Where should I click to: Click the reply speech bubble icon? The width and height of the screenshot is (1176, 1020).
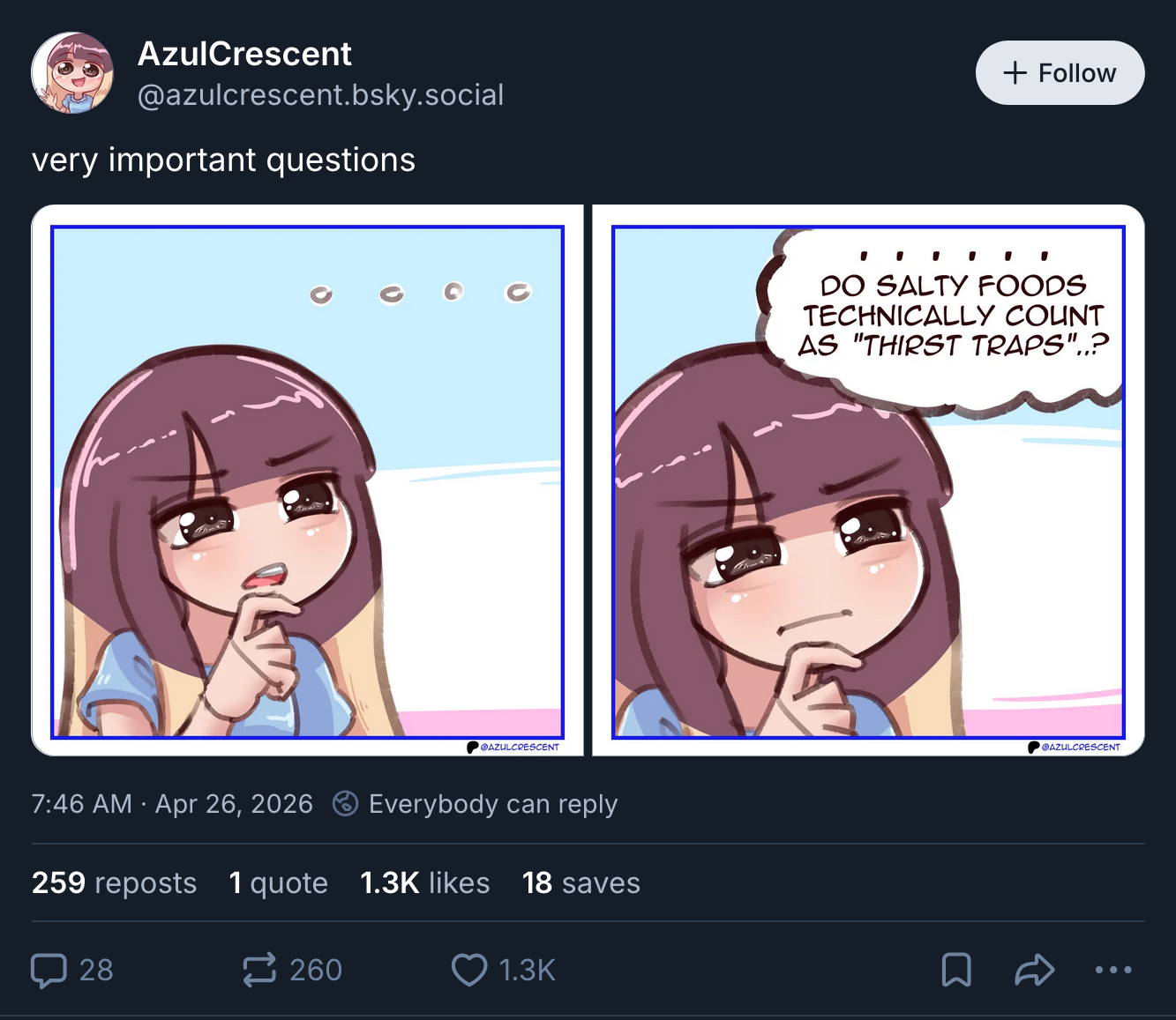point(49,970)
